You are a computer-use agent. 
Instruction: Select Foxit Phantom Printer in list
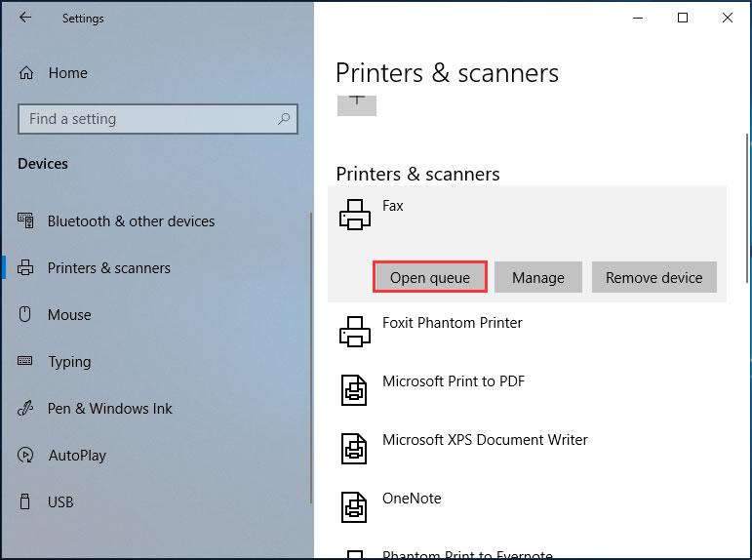click(x=453, y=323)
